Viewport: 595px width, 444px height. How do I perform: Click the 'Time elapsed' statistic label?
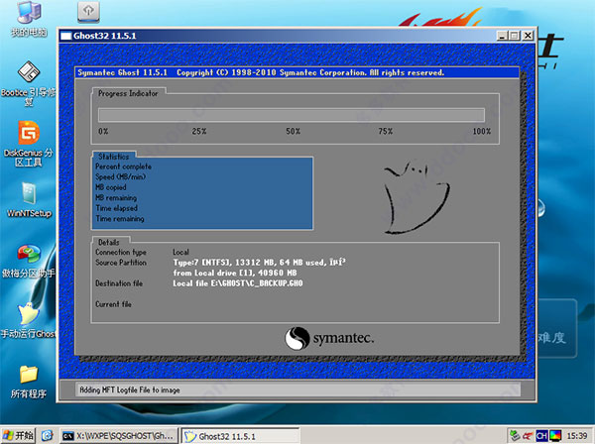[x=116, y=208]
